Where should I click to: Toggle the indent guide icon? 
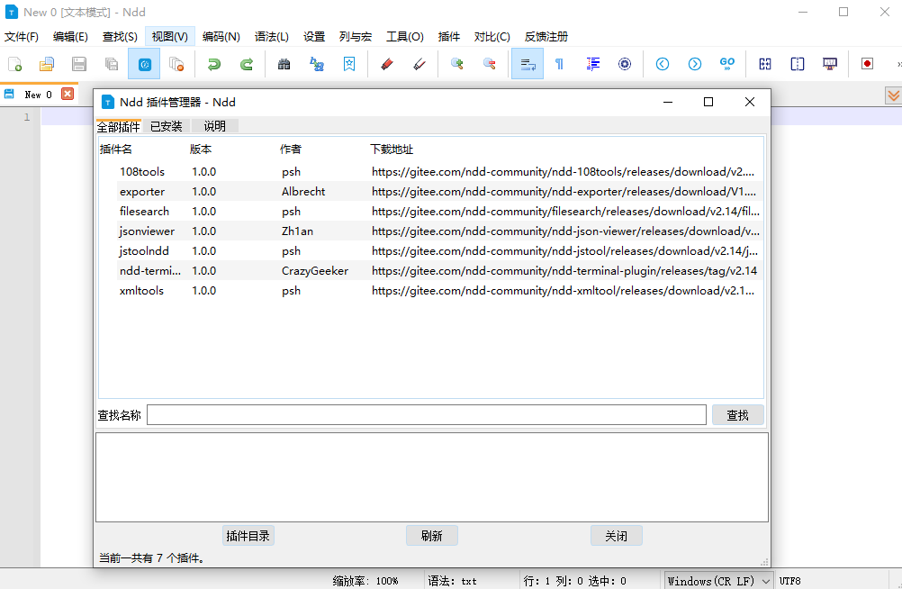(x=592, y=64)
